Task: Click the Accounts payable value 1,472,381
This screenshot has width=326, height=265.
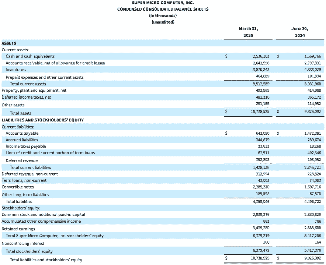Action: [x=313, y=133]
